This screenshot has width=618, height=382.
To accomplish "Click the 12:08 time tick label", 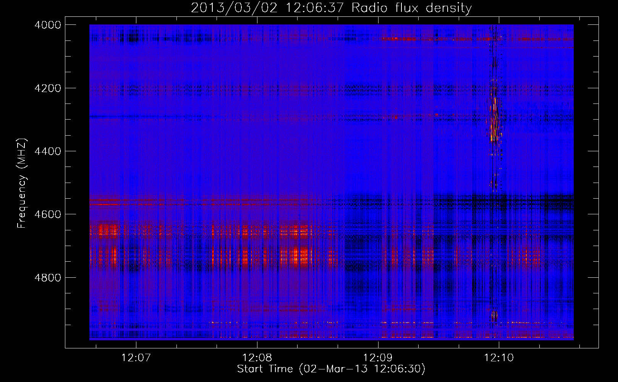I will pyautogui.click(x=257, y=358).
